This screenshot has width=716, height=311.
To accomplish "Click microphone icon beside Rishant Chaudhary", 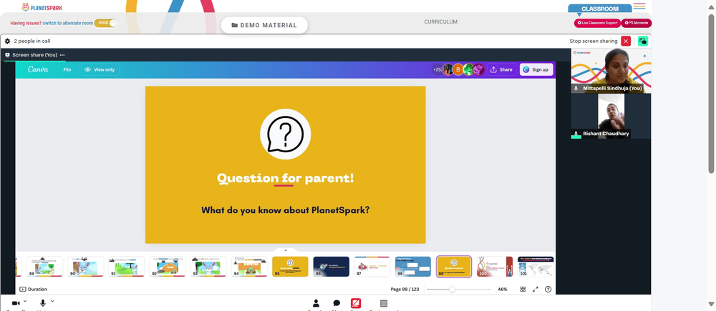I will pyautogui.click(x=576, y=134).
